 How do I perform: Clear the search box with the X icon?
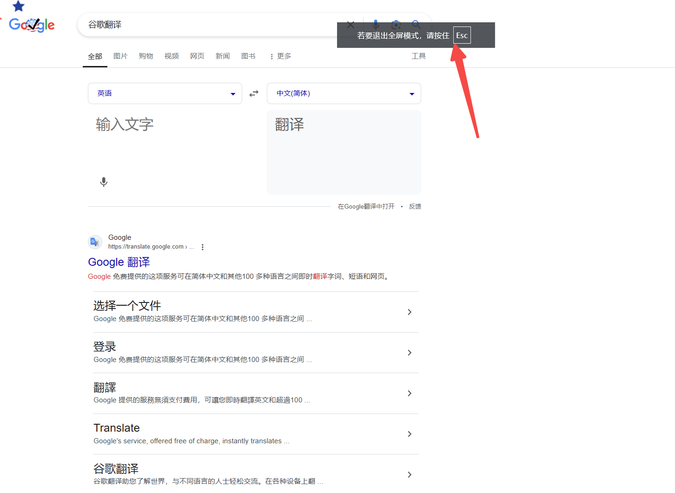(x=351, y=25)
